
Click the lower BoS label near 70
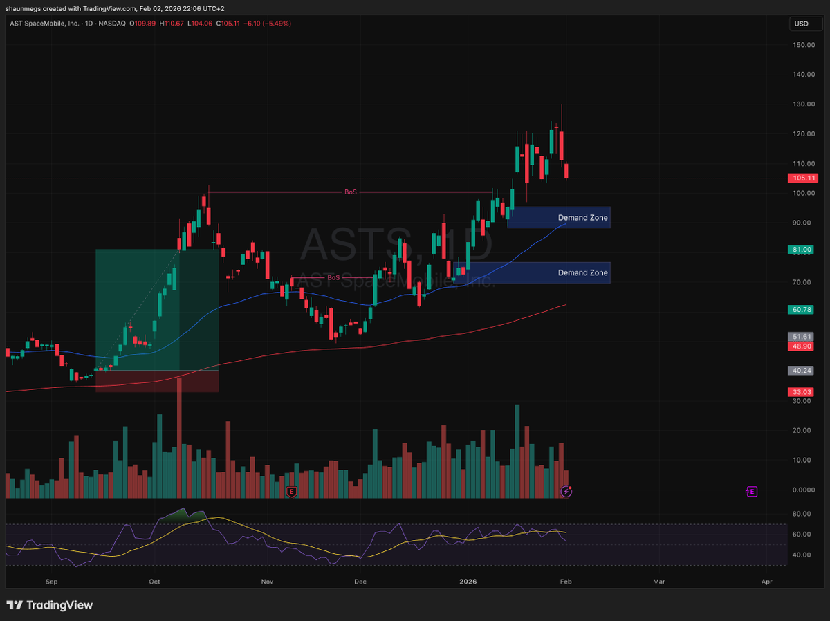(333, 277)
